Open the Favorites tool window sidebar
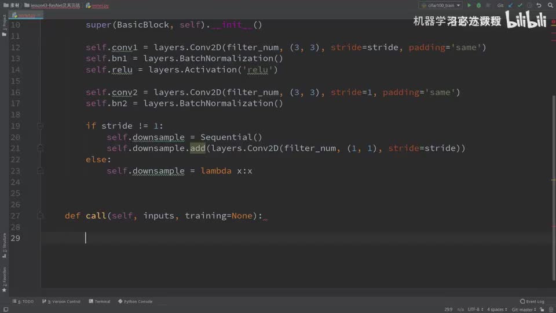 (x=4, y=279)
